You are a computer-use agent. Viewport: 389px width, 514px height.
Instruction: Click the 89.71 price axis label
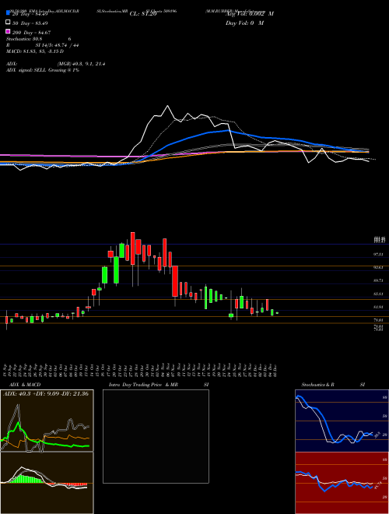379,280
